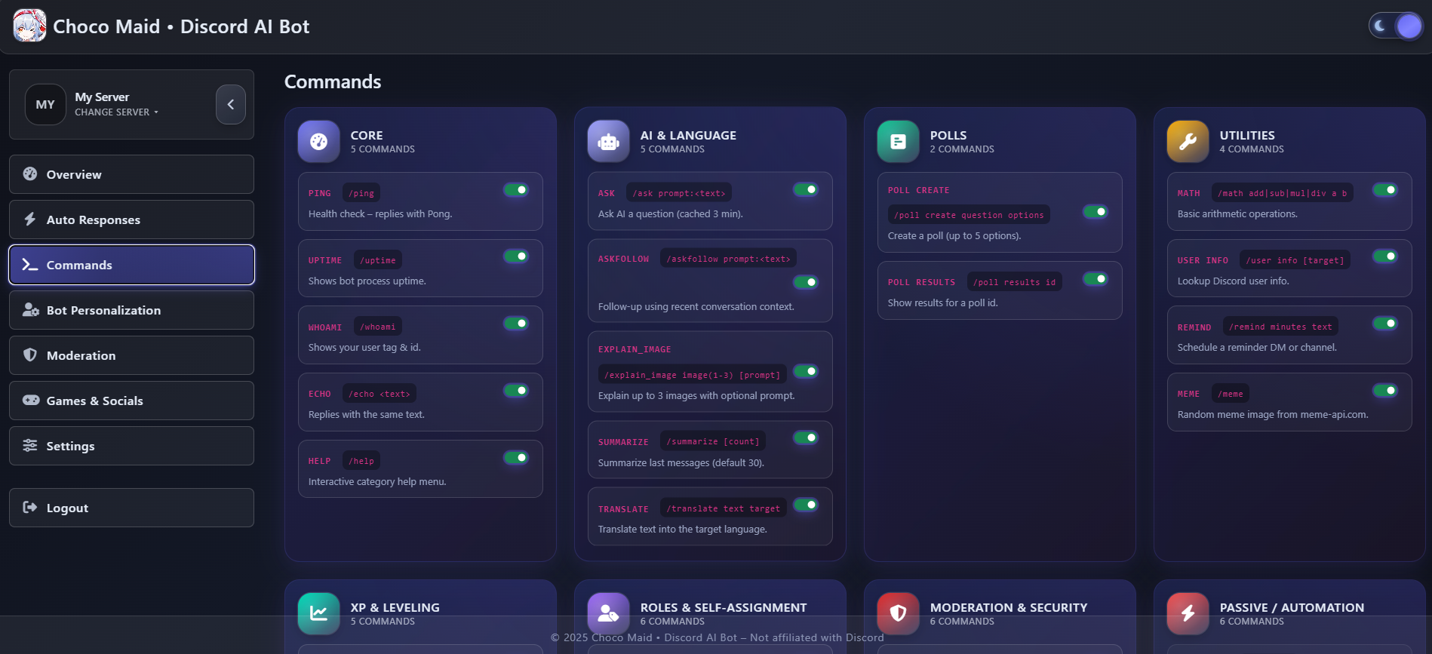Screen dimensions: 1432x654
Task: Disable the /uptime command toggle
Action: pos(516,256)
